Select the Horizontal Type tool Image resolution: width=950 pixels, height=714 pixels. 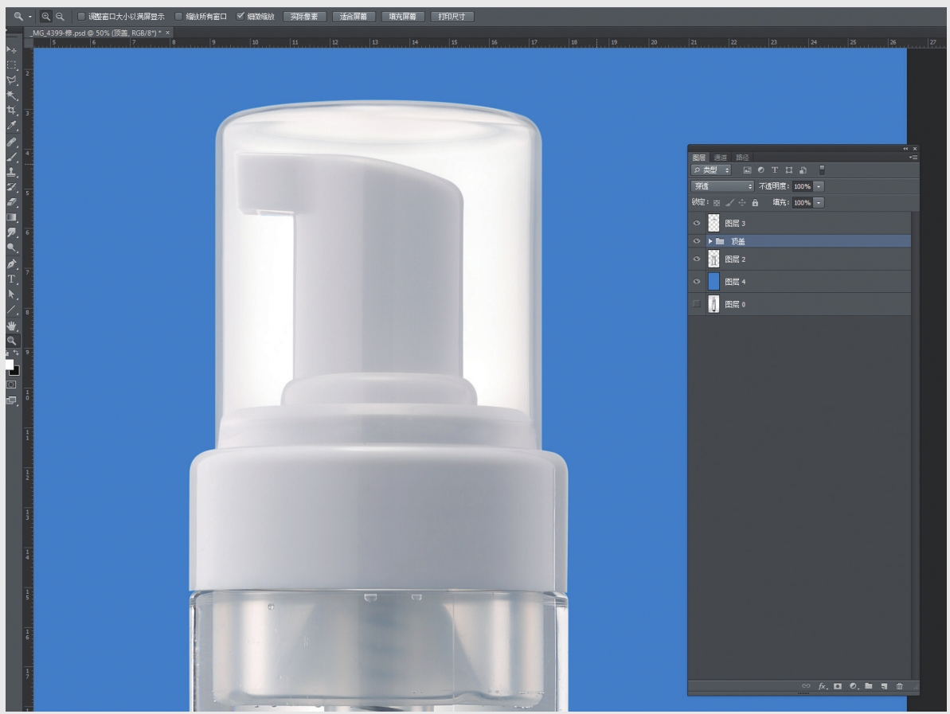(11, 279)
